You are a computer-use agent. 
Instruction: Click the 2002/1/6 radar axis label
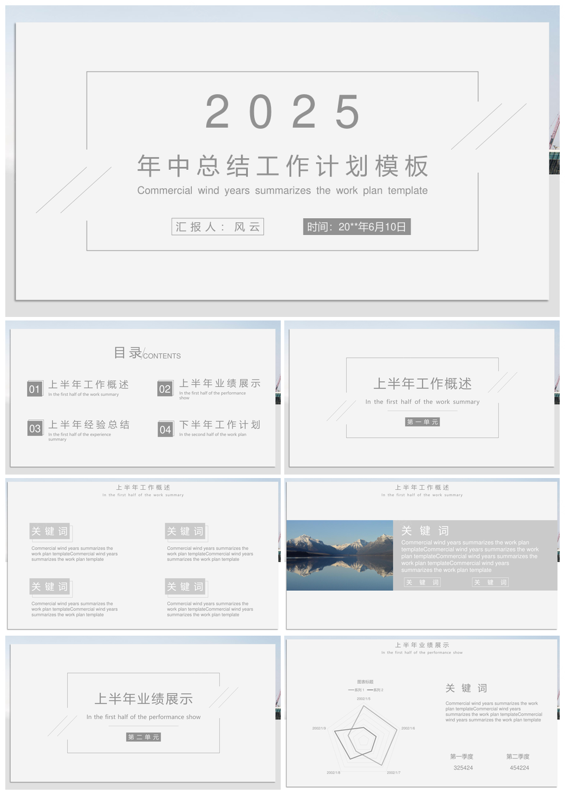(x=408, y=728)
